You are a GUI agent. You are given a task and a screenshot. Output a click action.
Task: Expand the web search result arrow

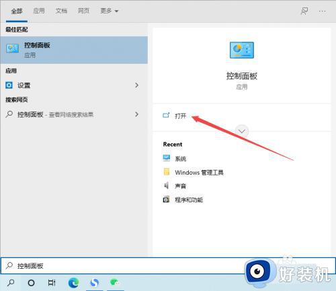coord(137,114)
